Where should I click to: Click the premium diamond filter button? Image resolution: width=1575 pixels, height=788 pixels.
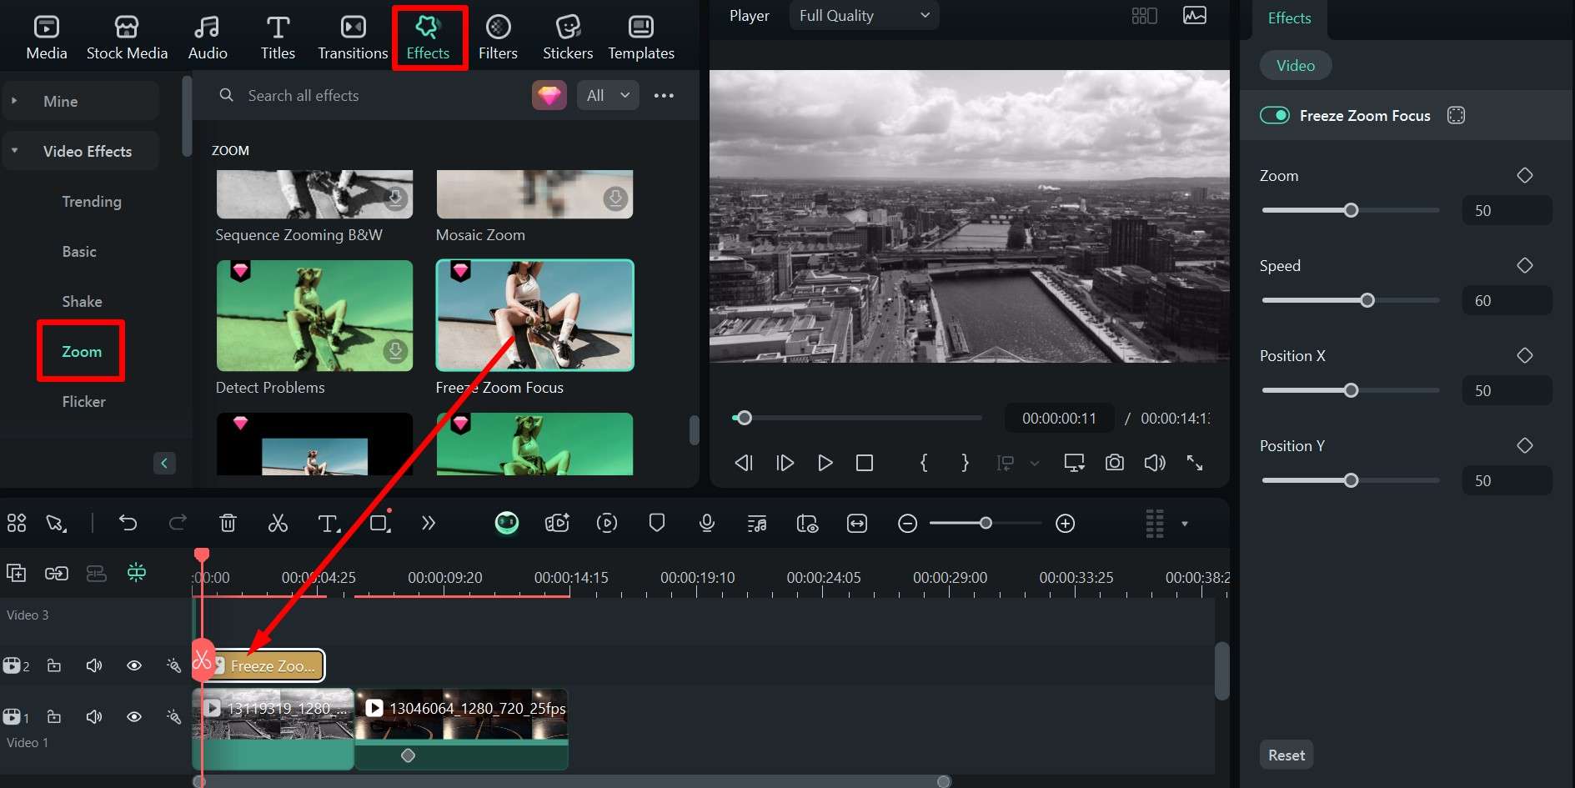click(549, 96)
